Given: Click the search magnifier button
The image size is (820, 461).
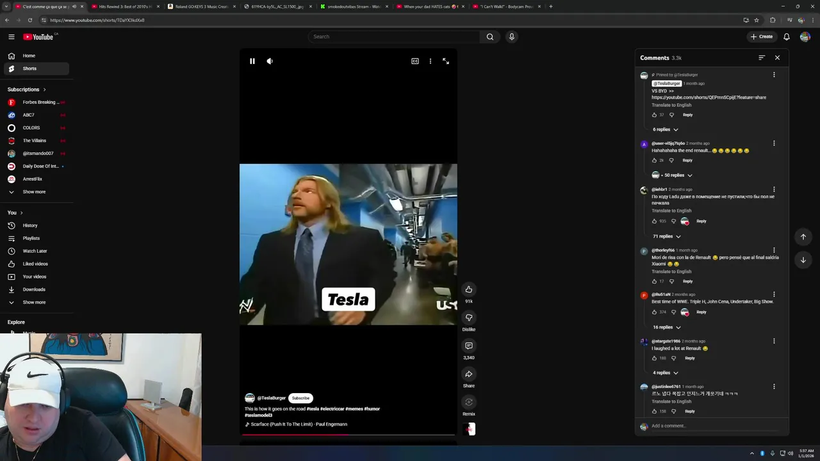Looking at the screenshot, I should (x=490, y=36).
